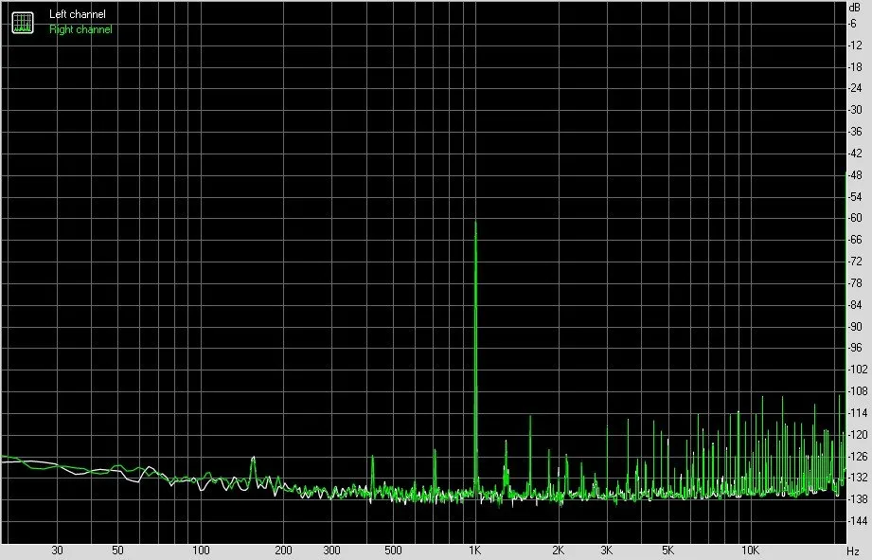The width and height of the screenshot is (872, 560).
Task: Click the -30 dB axis label
Action: click(855, 110)
